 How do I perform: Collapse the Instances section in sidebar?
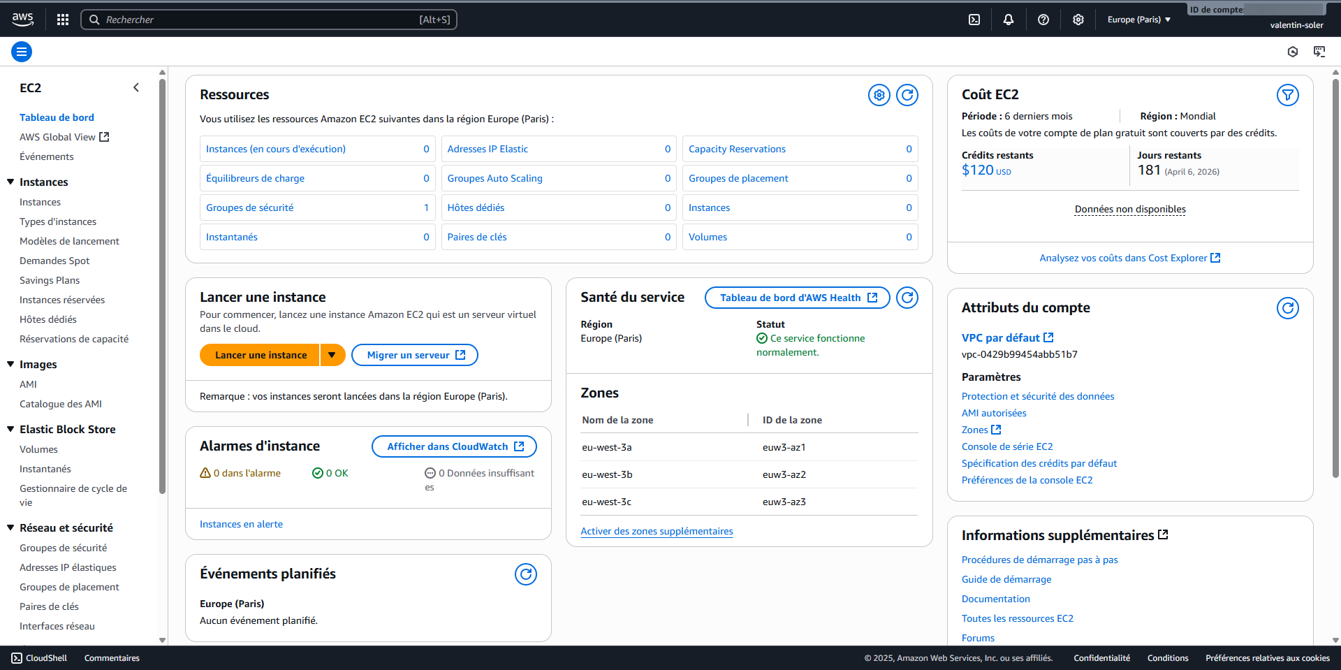pos(9,182)
